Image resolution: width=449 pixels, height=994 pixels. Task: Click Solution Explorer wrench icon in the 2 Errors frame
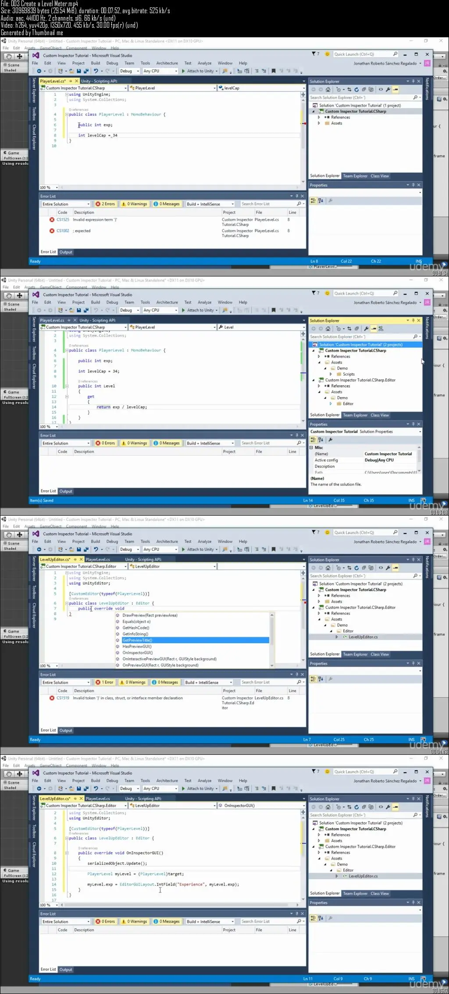coord(388,90)
